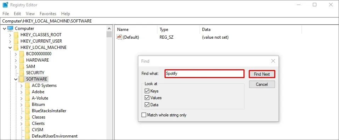
Task: Click the Clients folder icon
Action: pyautogui.click(x=27, y=123)
